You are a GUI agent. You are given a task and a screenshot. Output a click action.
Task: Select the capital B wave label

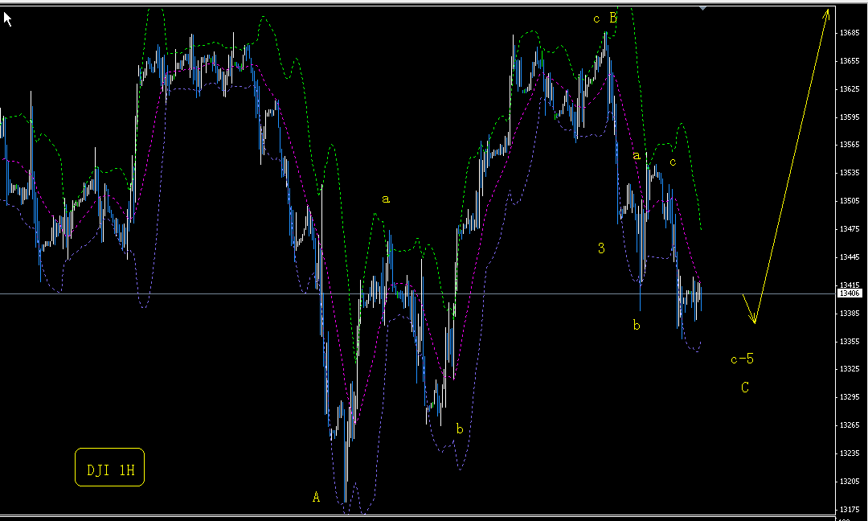pos(613,18)
